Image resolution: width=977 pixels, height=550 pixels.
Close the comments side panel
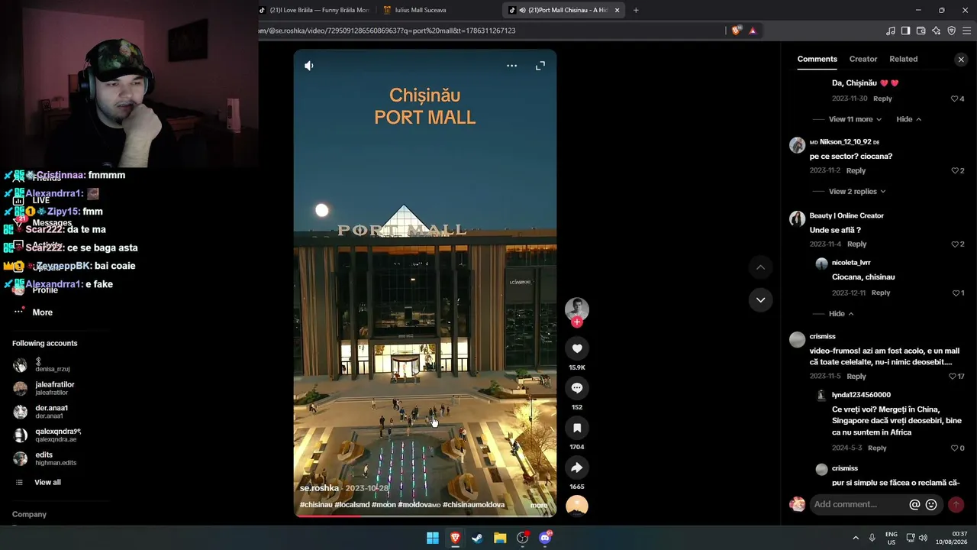coord(961,60)
